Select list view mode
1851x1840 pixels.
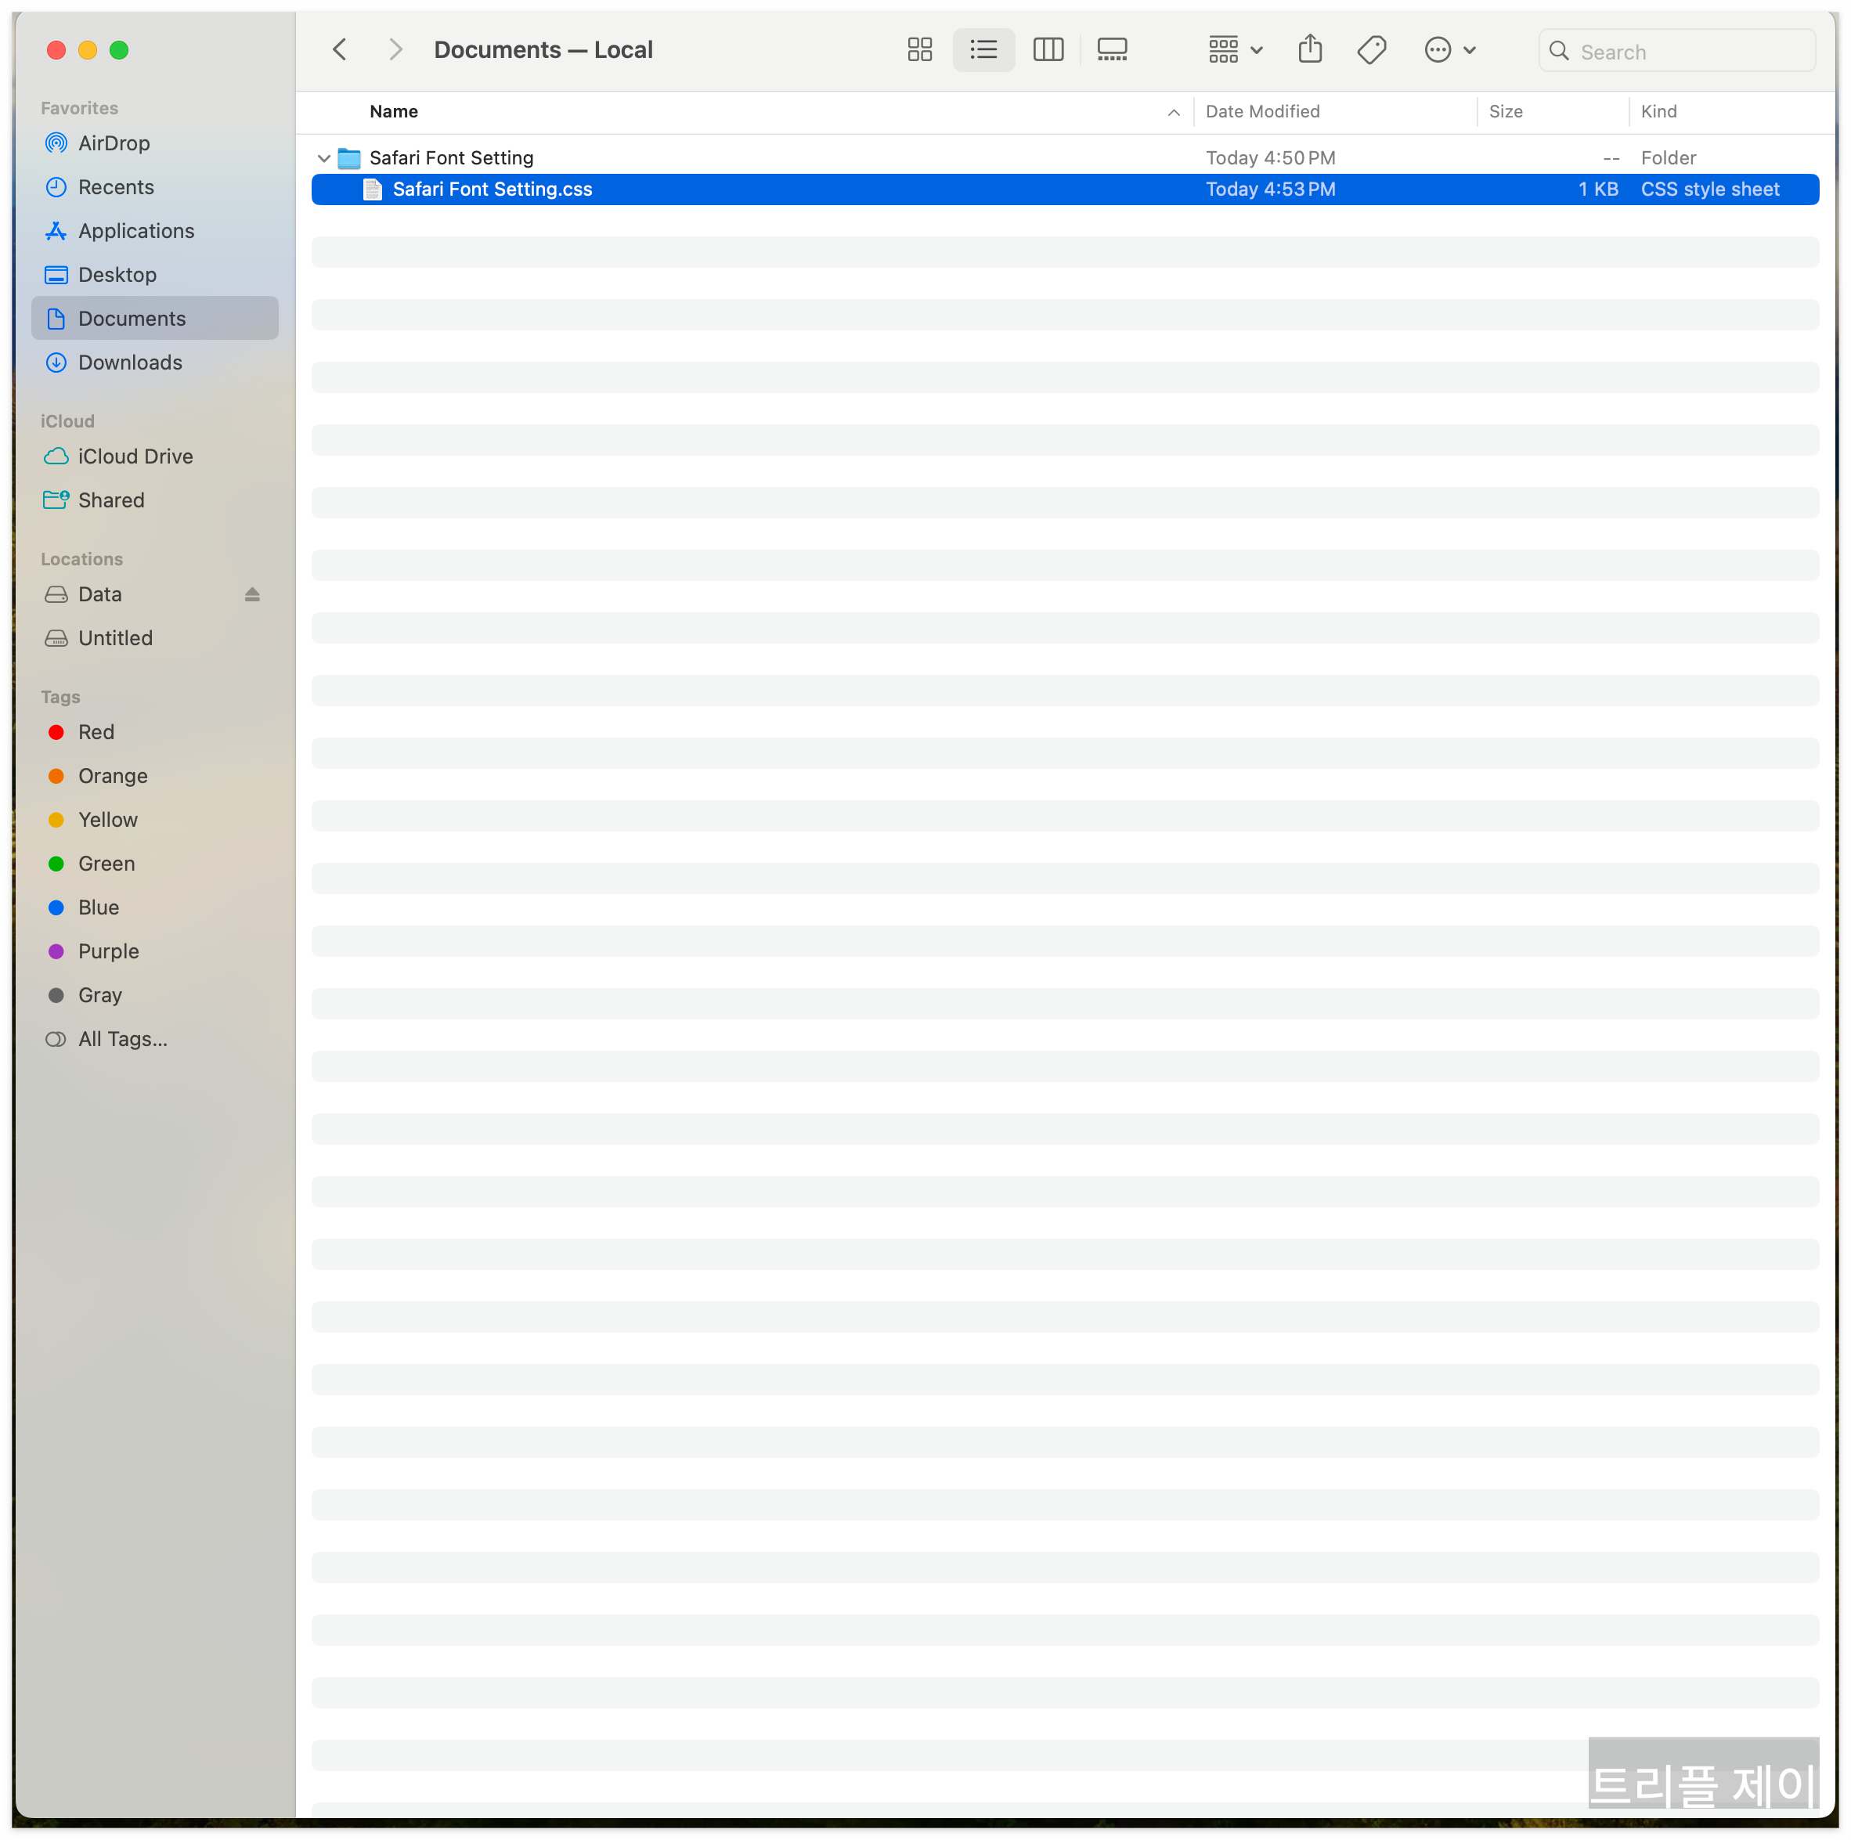coord(983,50)
